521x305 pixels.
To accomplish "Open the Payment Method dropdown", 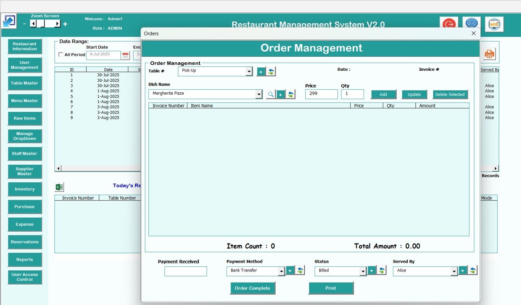I will [x=281, y=272].
